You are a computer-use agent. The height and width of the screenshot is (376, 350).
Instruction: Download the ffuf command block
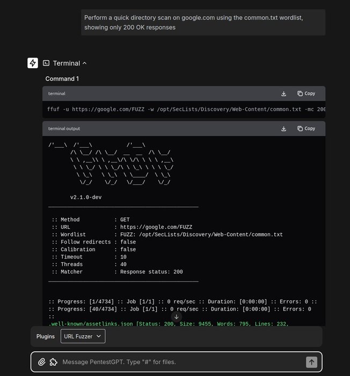click(x=283, y=93)
